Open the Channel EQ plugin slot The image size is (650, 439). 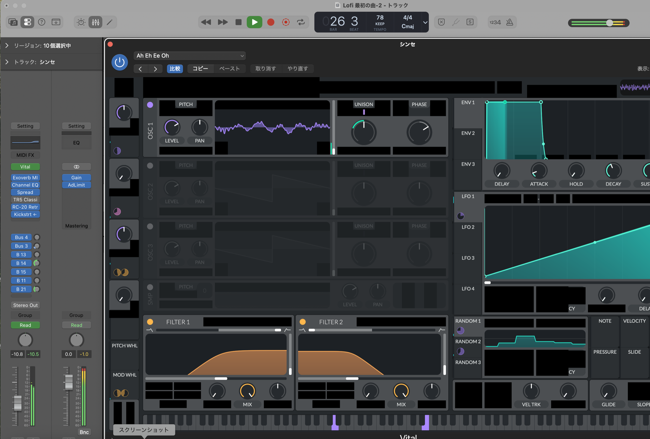[25, 185]
